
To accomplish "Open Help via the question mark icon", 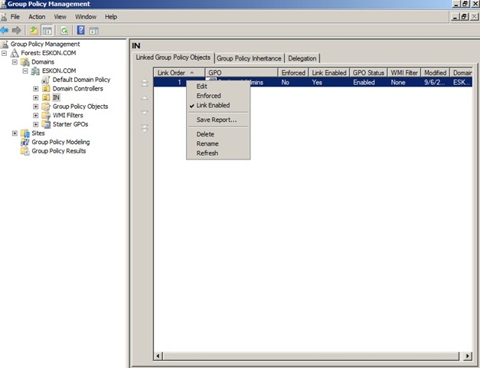I will (81, 30).
